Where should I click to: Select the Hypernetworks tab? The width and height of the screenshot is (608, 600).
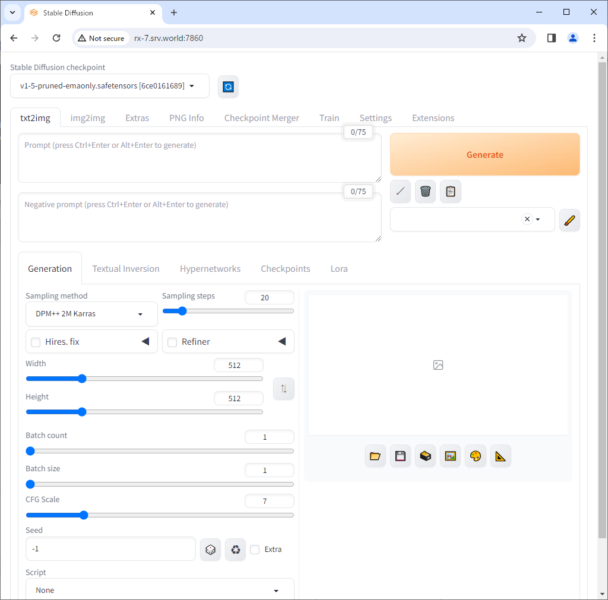[210, 269]
